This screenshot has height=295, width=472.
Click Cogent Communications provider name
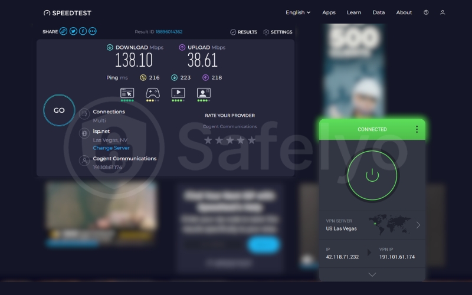click(124, 158)
